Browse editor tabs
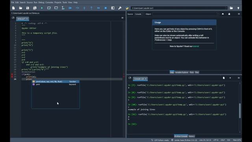Viewport: 252px width, 142px height. [x=13, y=18]
